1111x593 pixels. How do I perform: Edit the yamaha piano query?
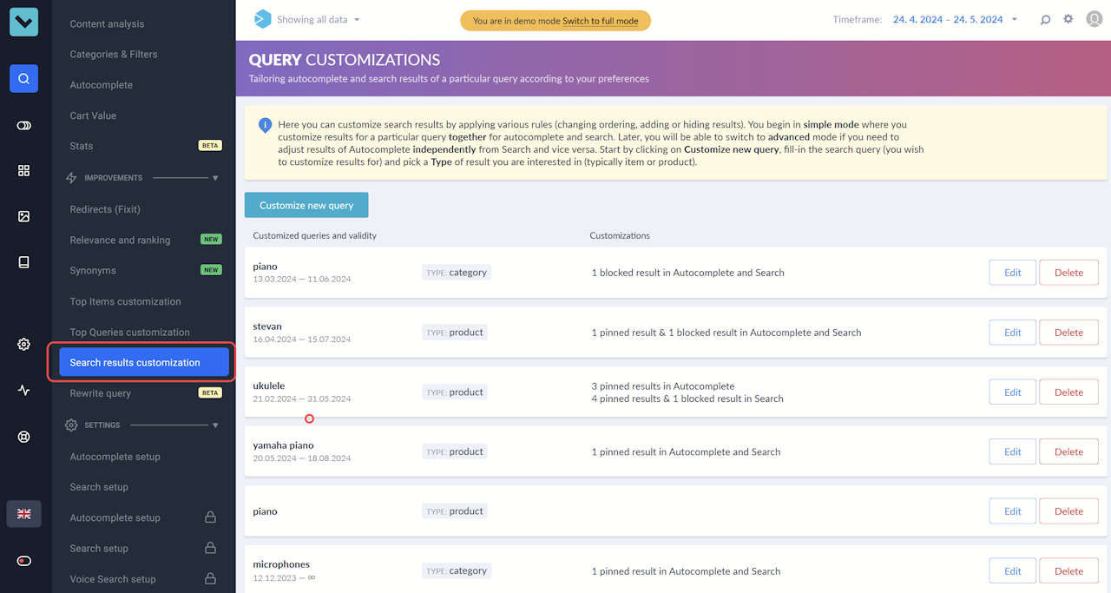tap(1013, 451)
